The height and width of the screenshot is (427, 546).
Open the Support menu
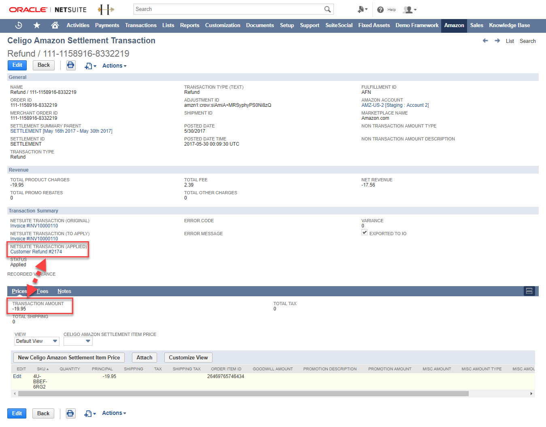[x=310, y=25]
